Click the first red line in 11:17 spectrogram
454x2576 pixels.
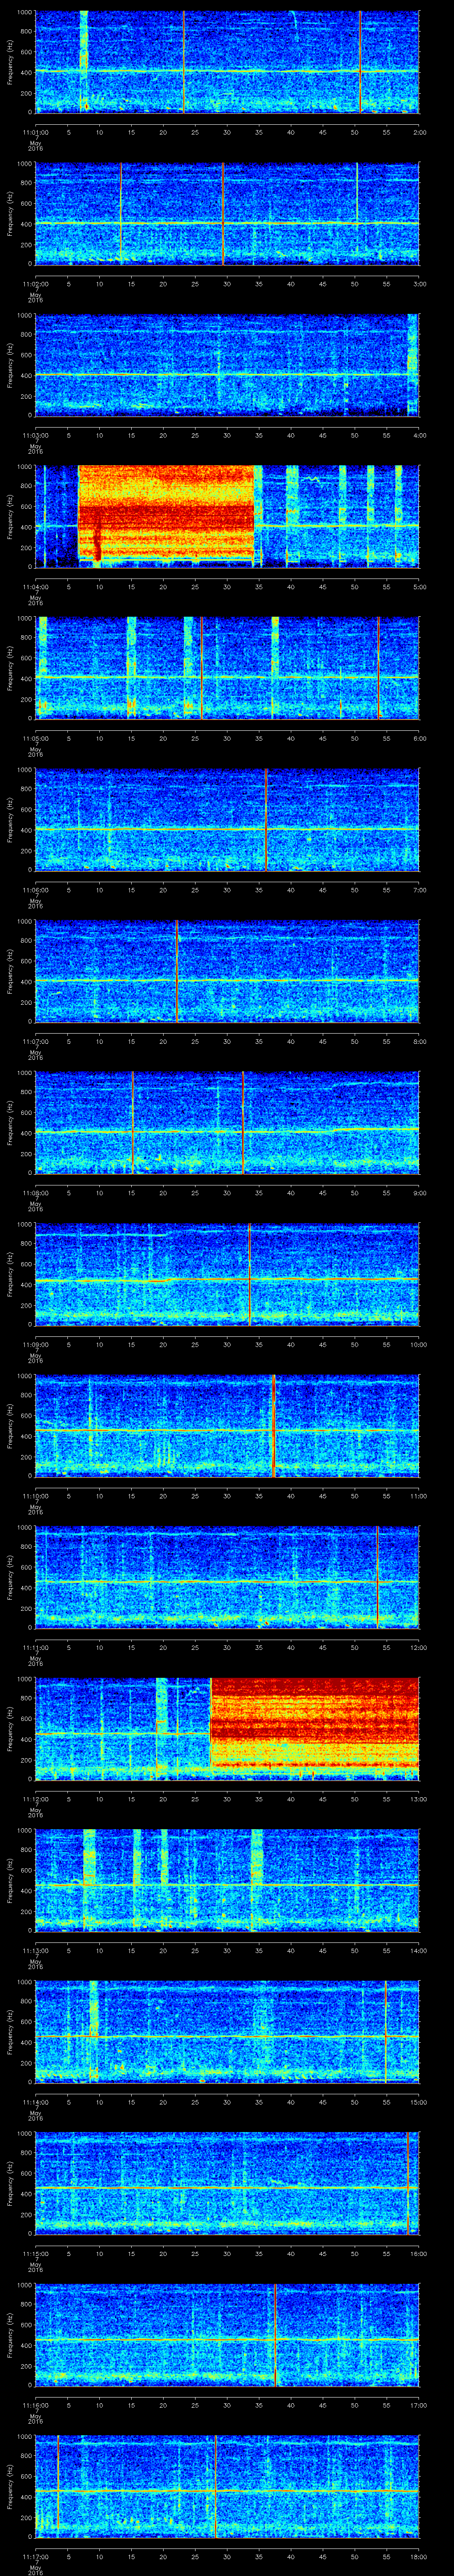coord(59,2485)
